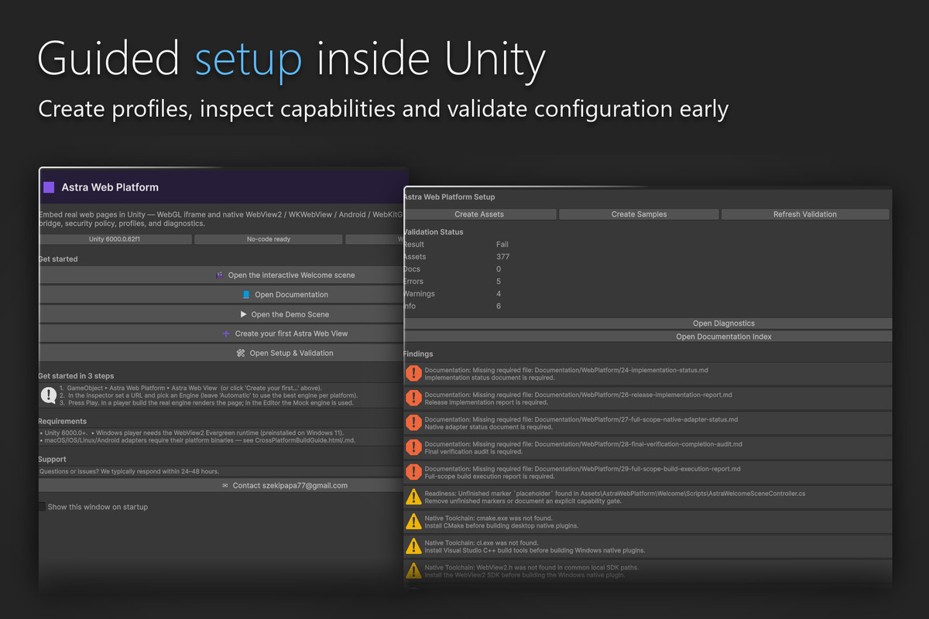Image resolution: width=929 pixels, height=619 pixels.
Task: Click the Docs count 0
Action: click(499, 269)
